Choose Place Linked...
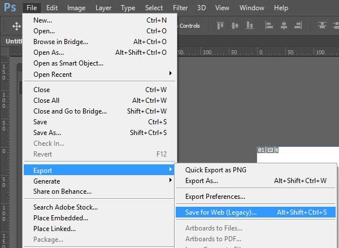 click(x=99, y=229)
